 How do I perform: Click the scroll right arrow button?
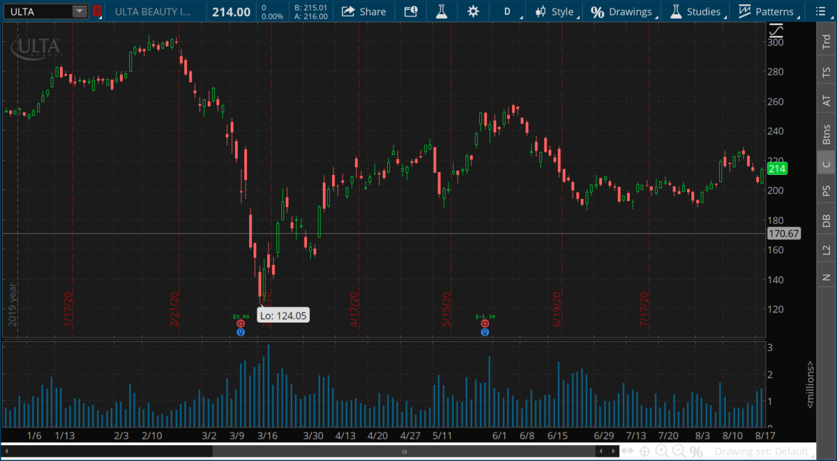point(612,451)
